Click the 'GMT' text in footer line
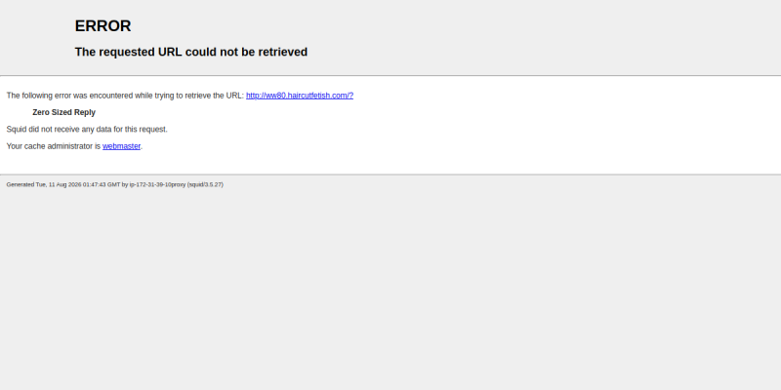Screen dimensions: 781x390 pyautogui.click(x=114, y=184)
